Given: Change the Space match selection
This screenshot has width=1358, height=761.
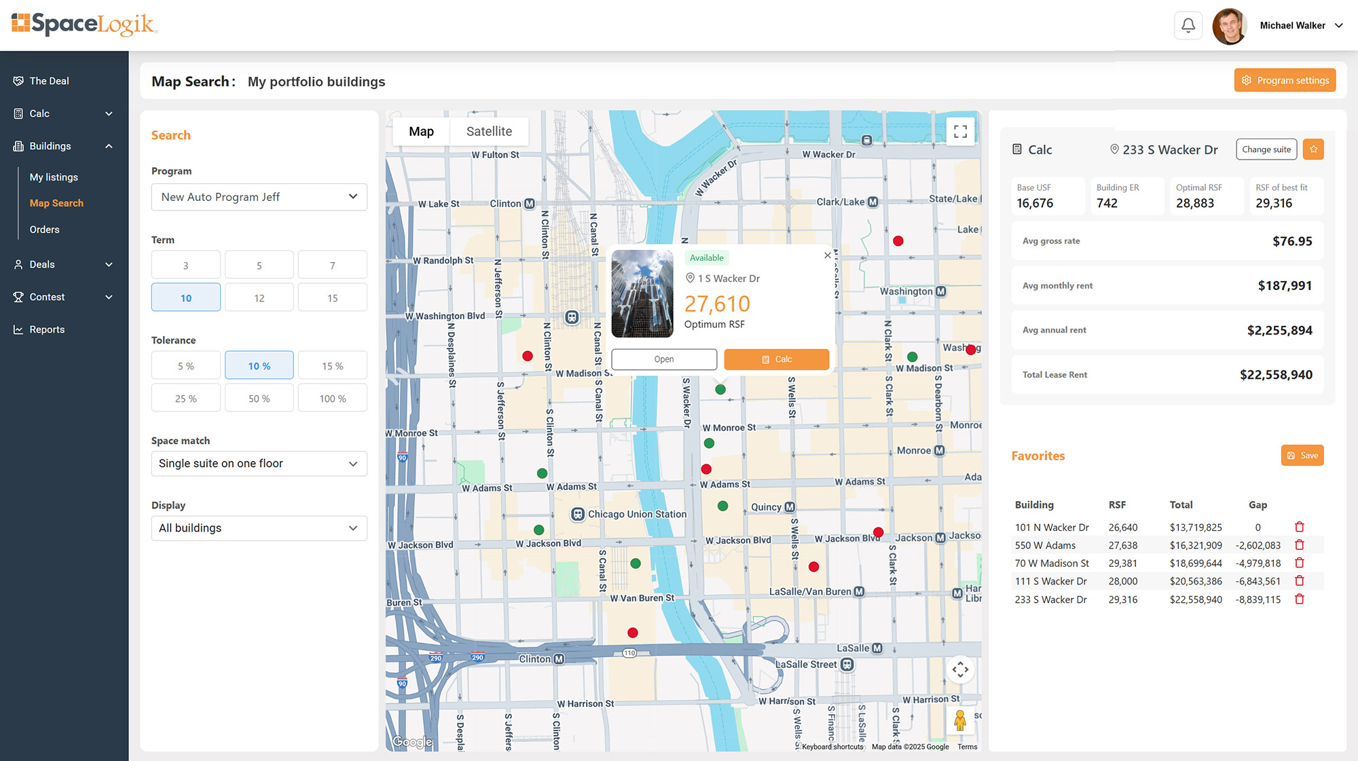Looking at the screenshot, I should pyautogui.click(x=259, y=463).
